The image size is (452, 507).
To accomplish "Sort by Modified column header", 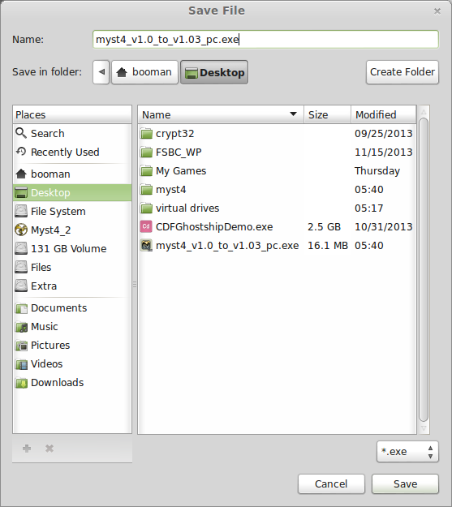I will click(x=383, y=114).
